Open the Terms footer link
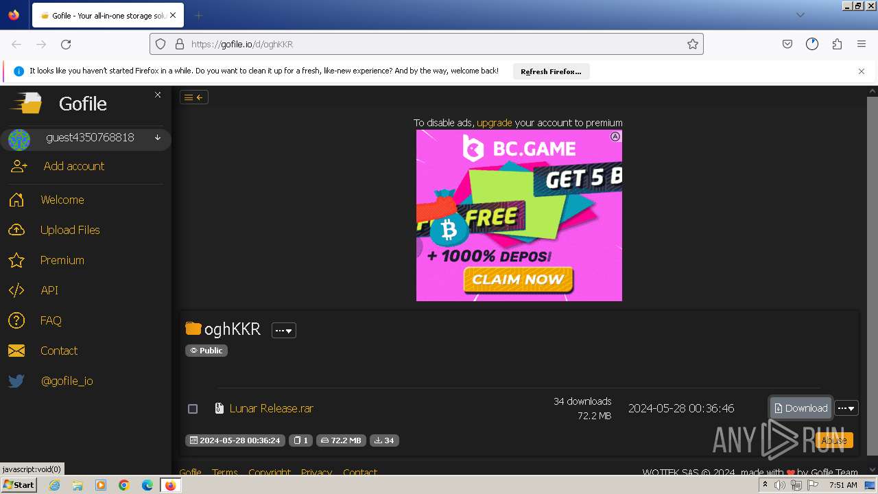The height and width of the screenshot is (494, 878). [224, 472]
